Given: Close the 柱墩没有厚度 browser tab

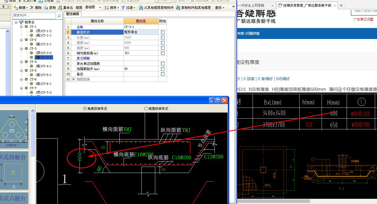Looking at the screenshot, I should pyautogui.click(x=335, y=5).
